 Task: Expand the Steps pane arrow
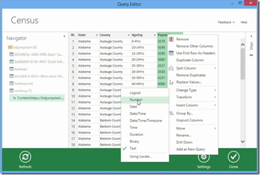pos(251,36)
